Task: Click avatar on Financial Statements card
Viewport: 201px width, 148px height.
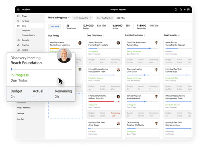Action: tap(118, 97)
